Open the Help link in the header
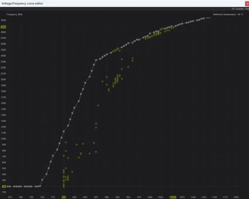249x199 pixels. click(247, 9)
